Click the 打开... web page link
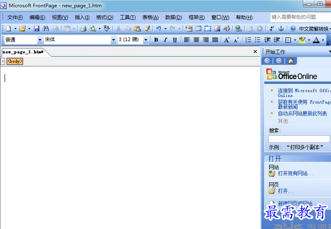The width and height of the screenshot is (331, 229). tap(286, 191)
